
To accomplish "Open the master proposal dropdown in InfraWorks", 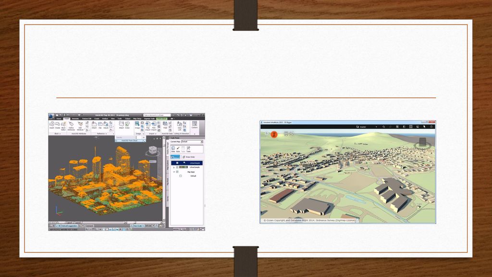I will [x=376, y=127].
